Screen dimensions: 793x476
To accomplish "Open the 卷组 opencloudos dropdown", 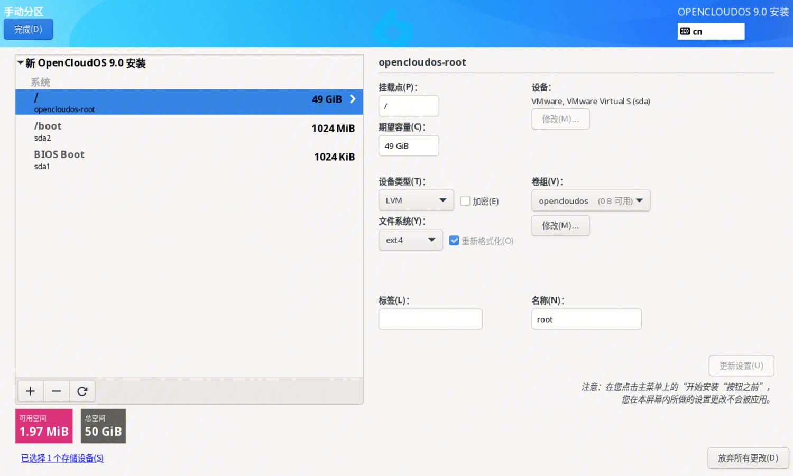I will (591, 201).
